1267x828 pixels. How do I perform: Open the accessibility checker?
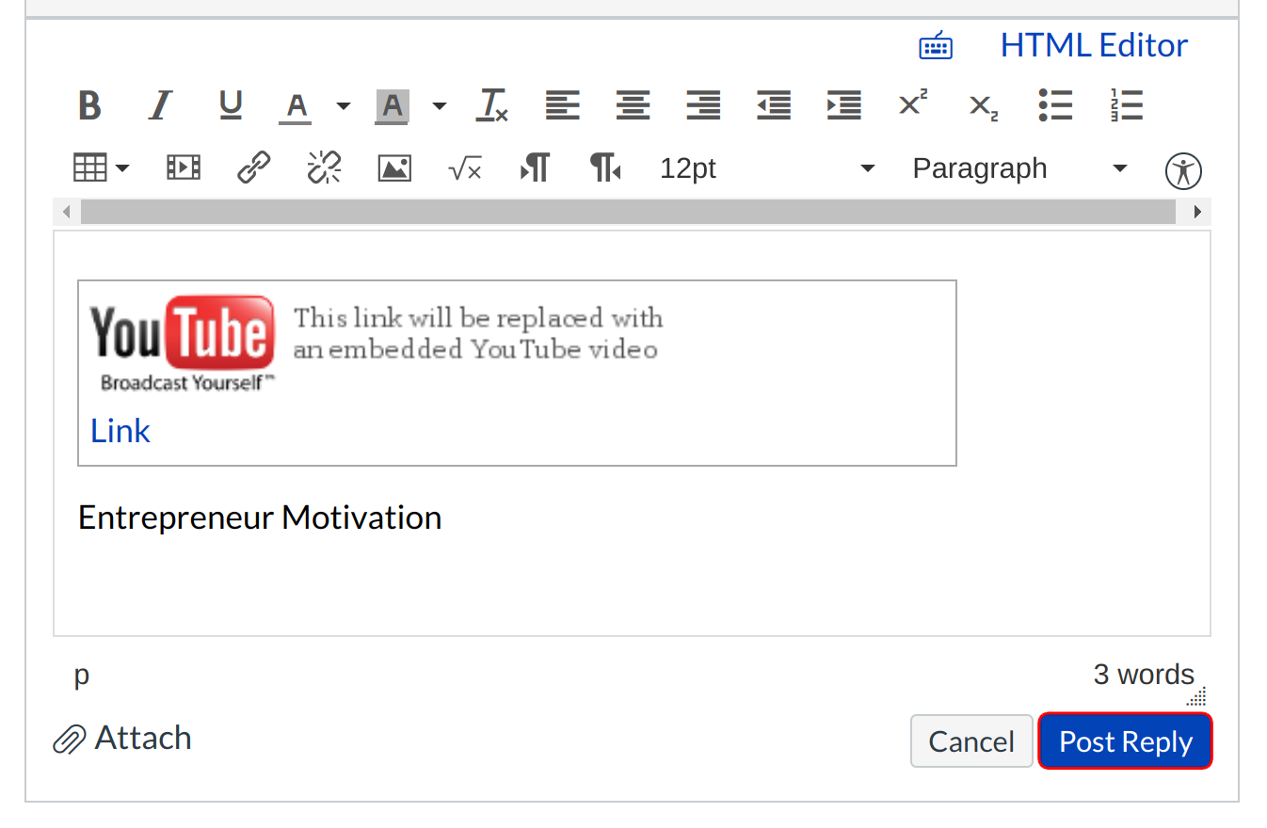click(1183, 171)
